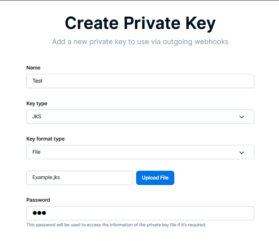Click the selected File value
This screenshot has height=241, width=279.
pyautogui.click(x=37, y=152)
